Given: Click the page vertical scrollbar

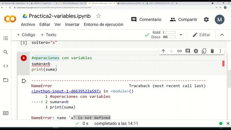Looking at the screenshot, I should click(230, 79).
